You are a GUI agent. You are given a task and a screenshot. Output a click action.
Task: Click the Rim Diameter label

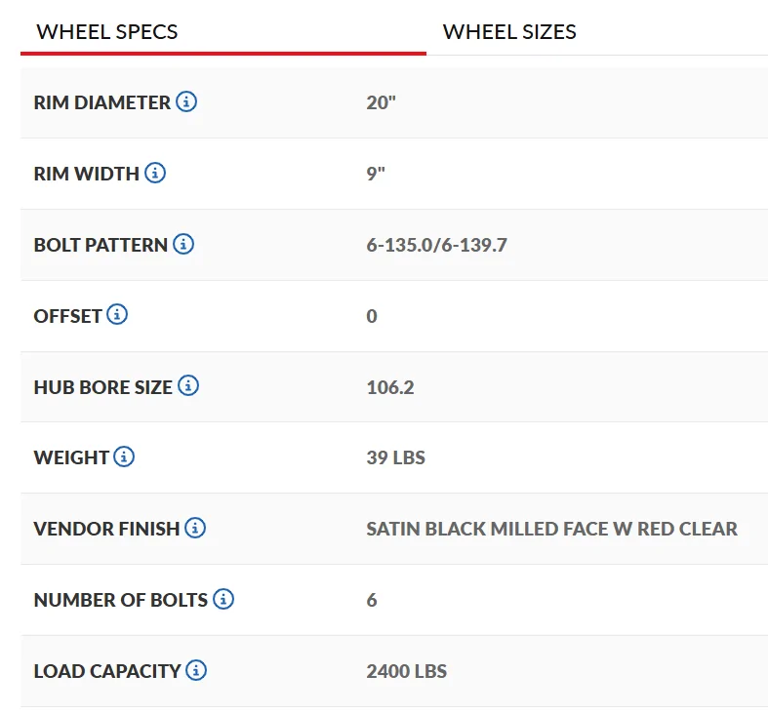coord(101,102)
